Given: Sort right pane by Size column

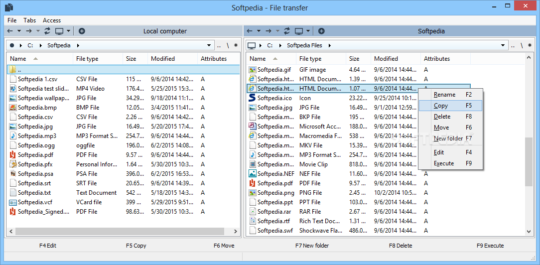Looking at the screenshot, I should [358, 59].
